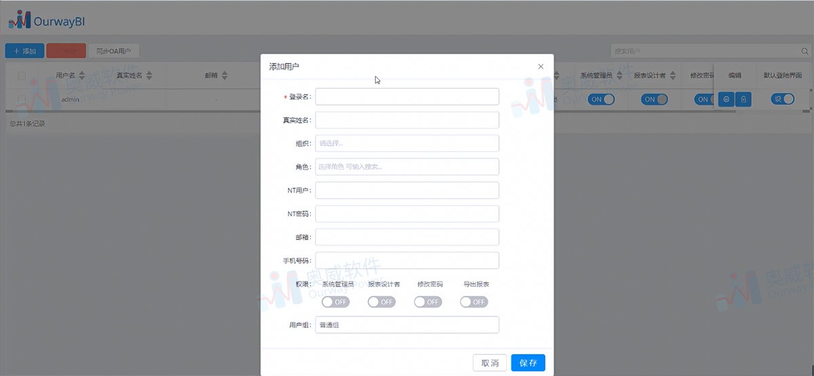Sort by the 真实姓名 column arrows

[149, 75]
